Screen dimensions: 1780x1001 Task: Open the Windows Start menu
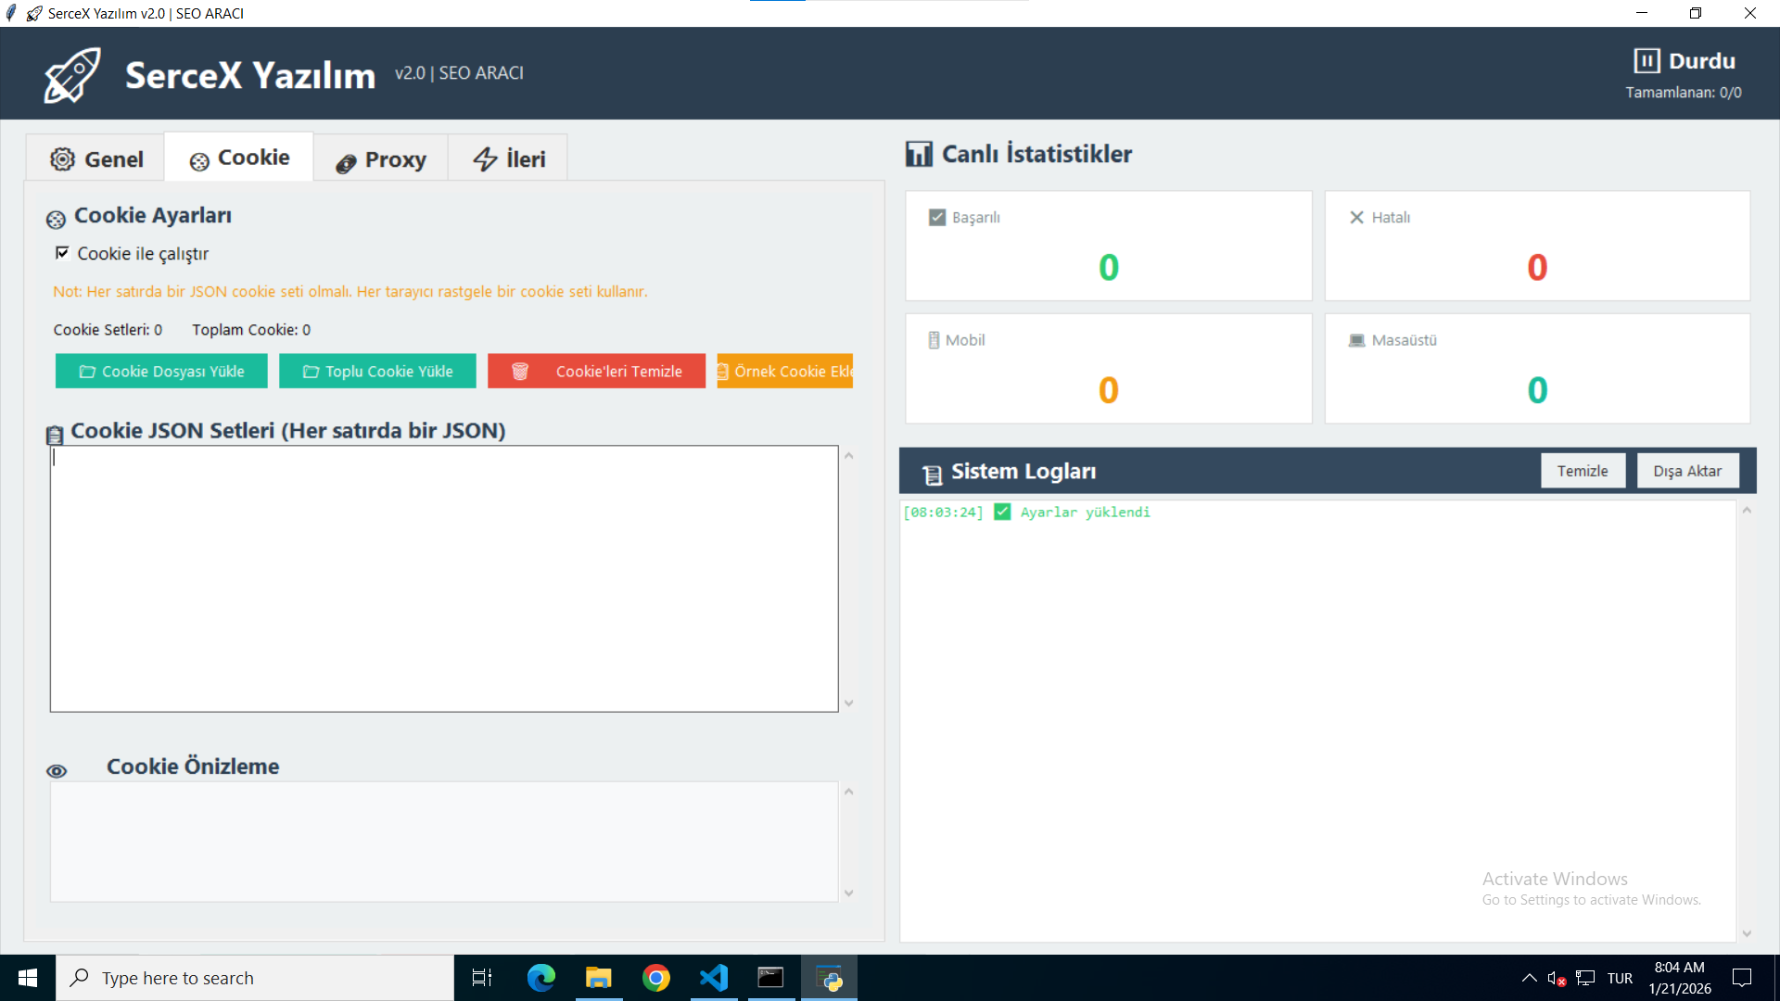(28, 978)
